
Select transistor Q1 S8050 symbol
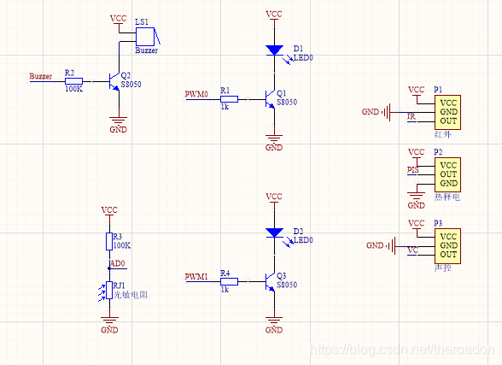pyautogui.click(x=271, y=99)
